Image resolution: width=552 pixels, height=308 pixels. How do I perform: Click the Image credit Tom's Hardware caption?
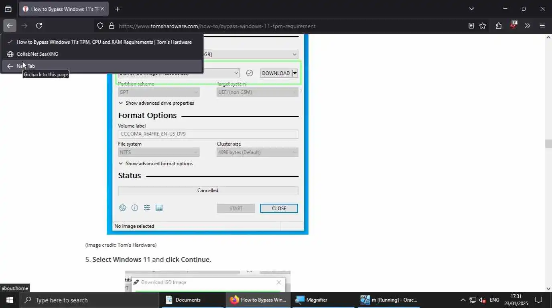121,245
